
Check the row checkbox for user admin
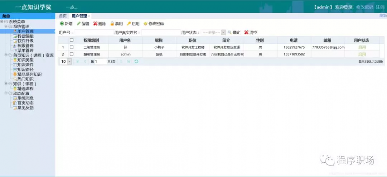pos(72,54)
